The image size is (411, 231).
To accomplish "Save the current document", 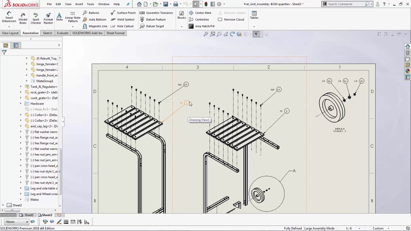I will [x=166, y=4].
